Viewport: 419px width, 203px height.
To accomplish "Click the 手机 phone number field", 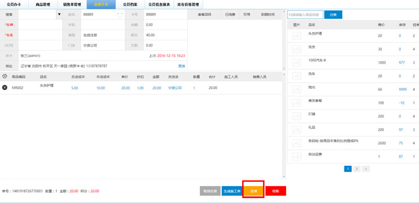I will coord(103,25).
